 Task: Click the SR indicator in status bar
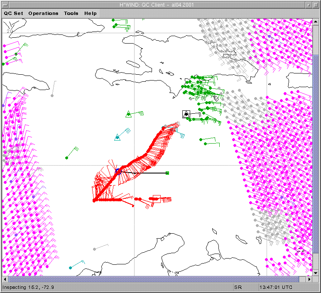238,287
